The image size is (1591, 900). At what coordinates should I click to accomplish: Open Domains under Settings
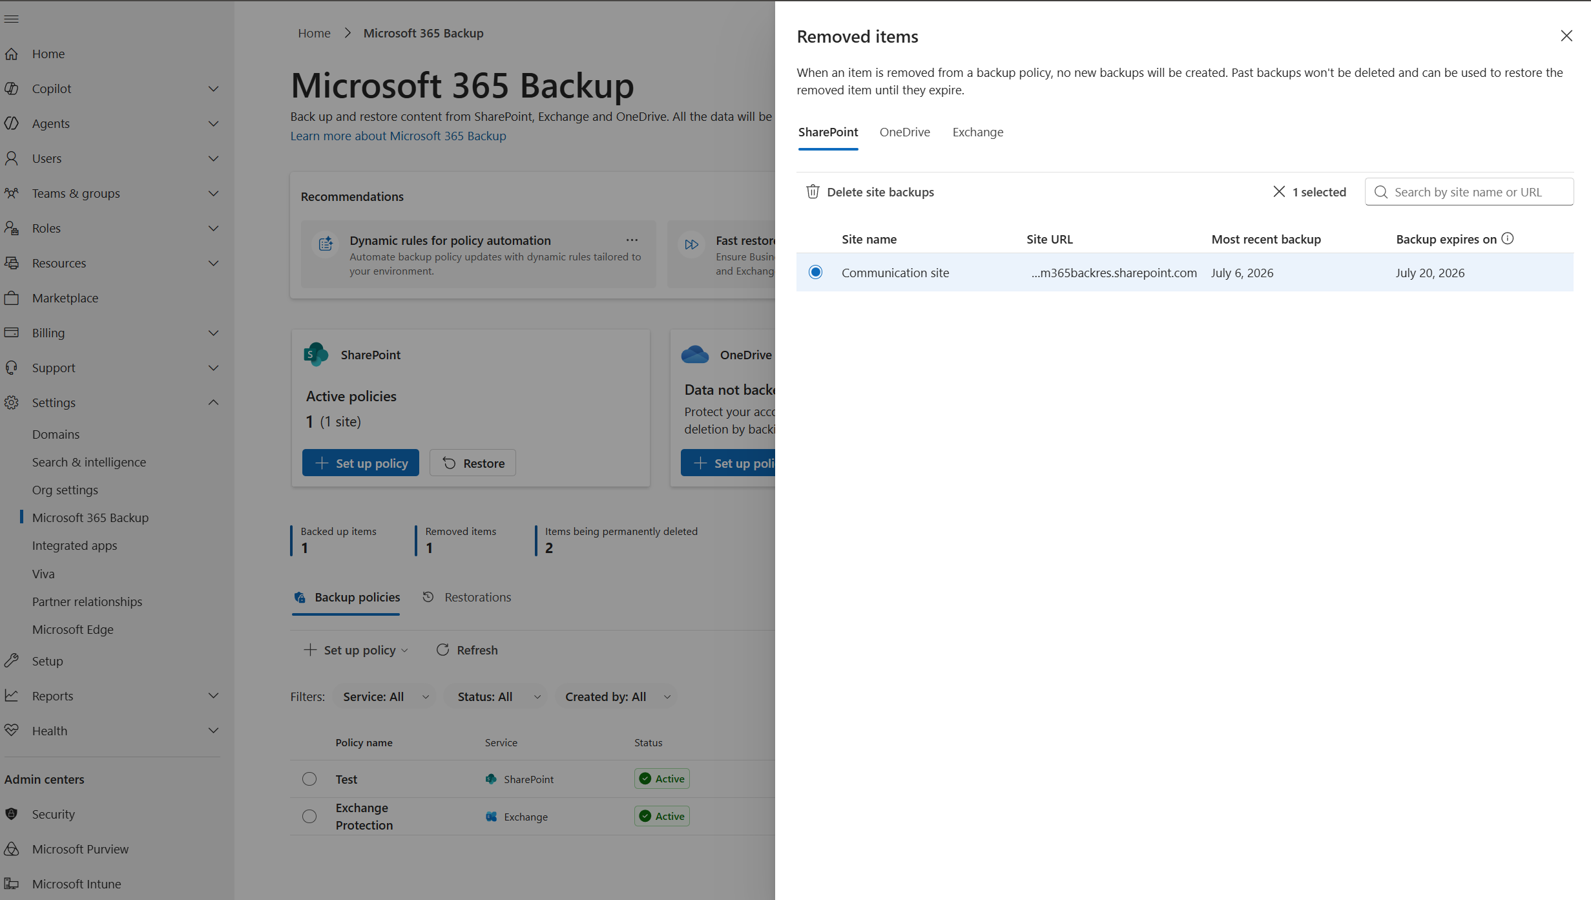point(56,434)
